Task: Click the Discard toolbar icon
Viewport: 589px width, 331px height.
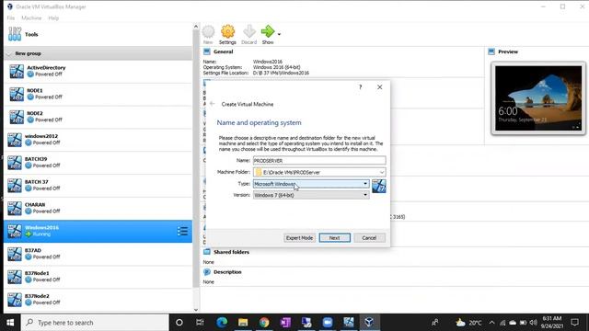Action: 249,35
